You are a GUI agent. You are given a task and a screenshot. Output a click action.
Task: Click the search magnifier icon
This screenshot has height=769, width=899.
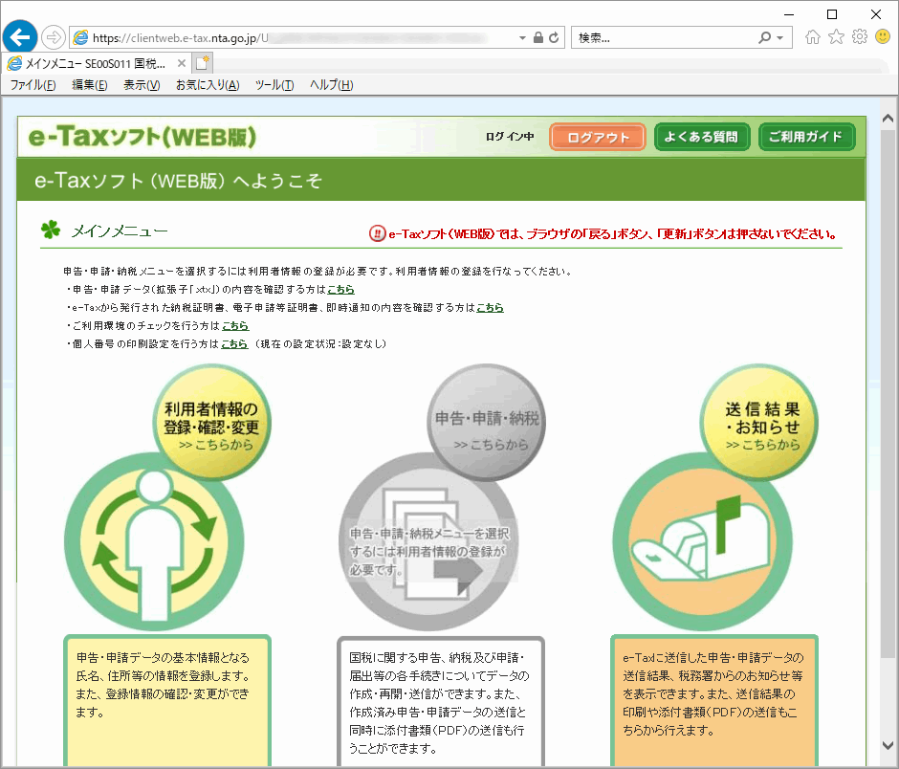764,38
